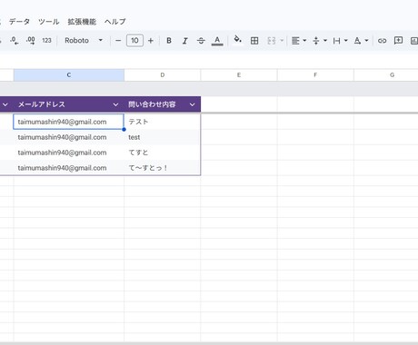
Task: Select the cell containing test
Action: [163, 137]
